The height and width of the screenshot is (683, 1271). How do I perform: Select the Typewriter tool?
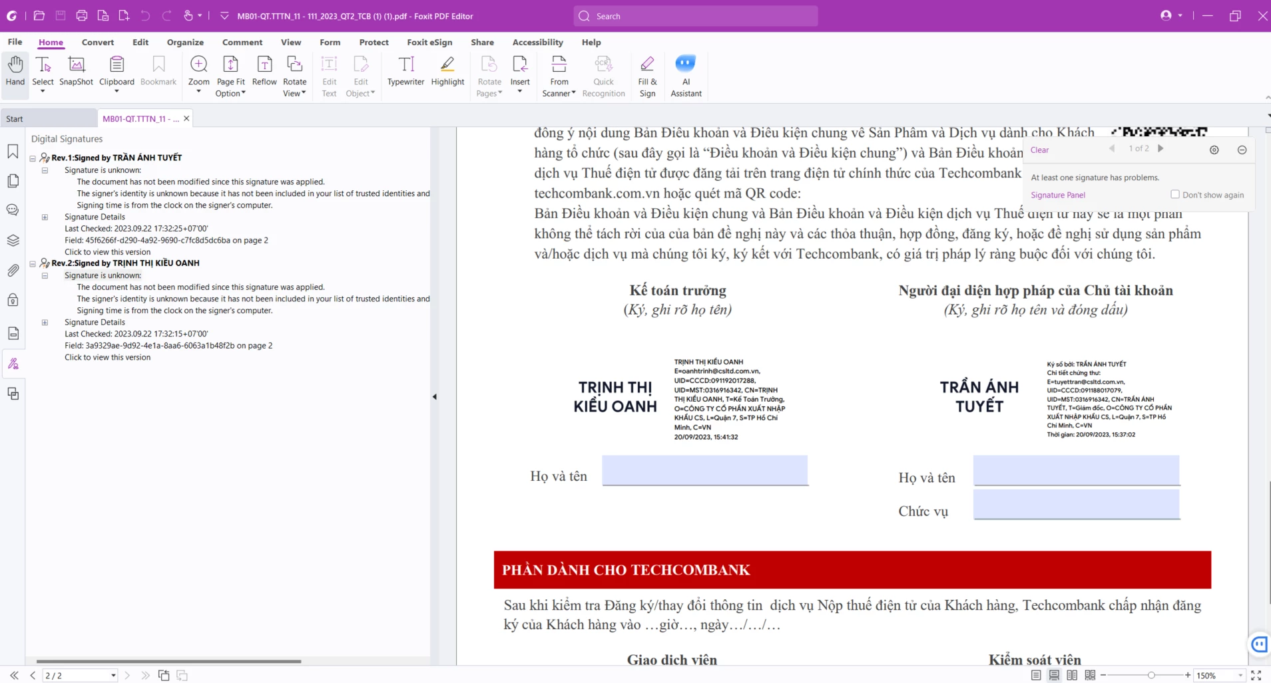[405, 71]
